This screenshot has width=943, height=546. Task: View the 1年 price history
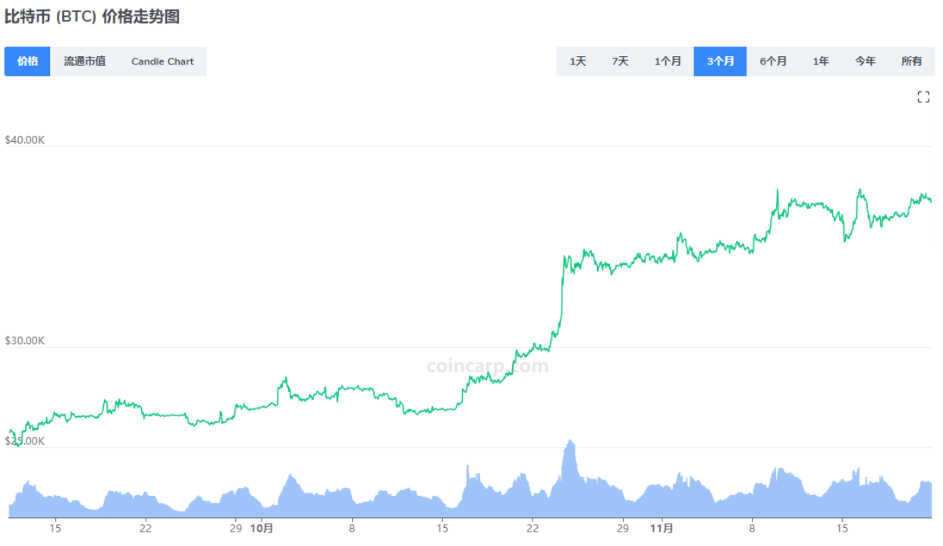(x=821, y=61)
